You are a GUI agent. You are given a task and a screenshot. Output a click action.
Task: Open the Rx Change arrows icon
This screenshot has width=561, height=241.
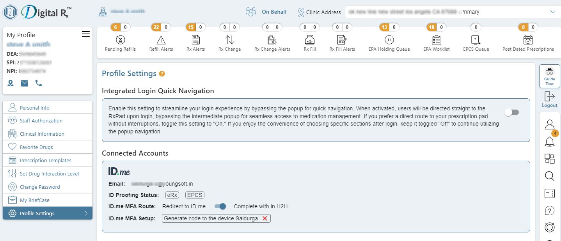(x=230, y=39)
